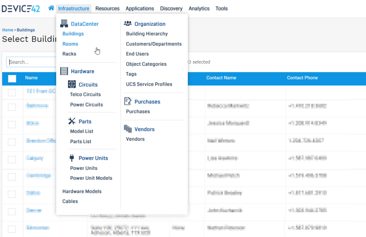Open Cables menu entry

coord(70,201)
